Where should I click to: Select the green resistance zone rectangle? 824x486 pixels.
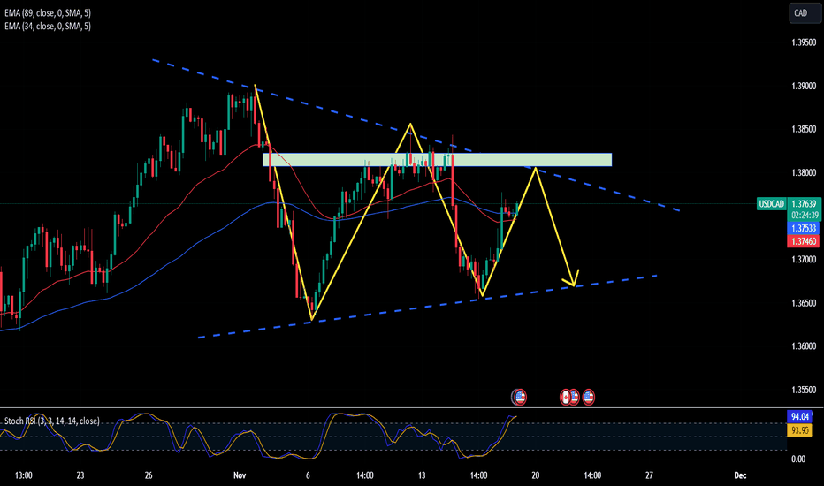tap(438, 160)
